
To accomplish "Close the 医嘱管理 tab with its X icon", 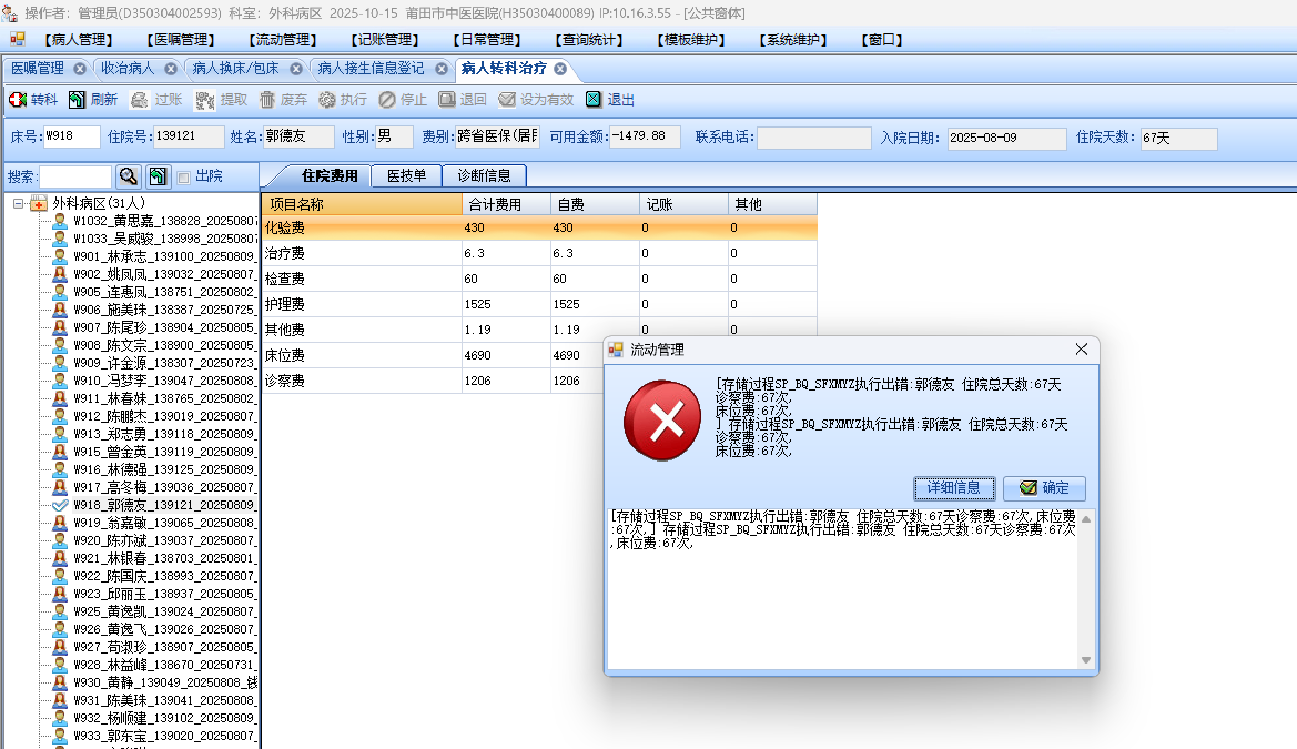I will point(80,69).
